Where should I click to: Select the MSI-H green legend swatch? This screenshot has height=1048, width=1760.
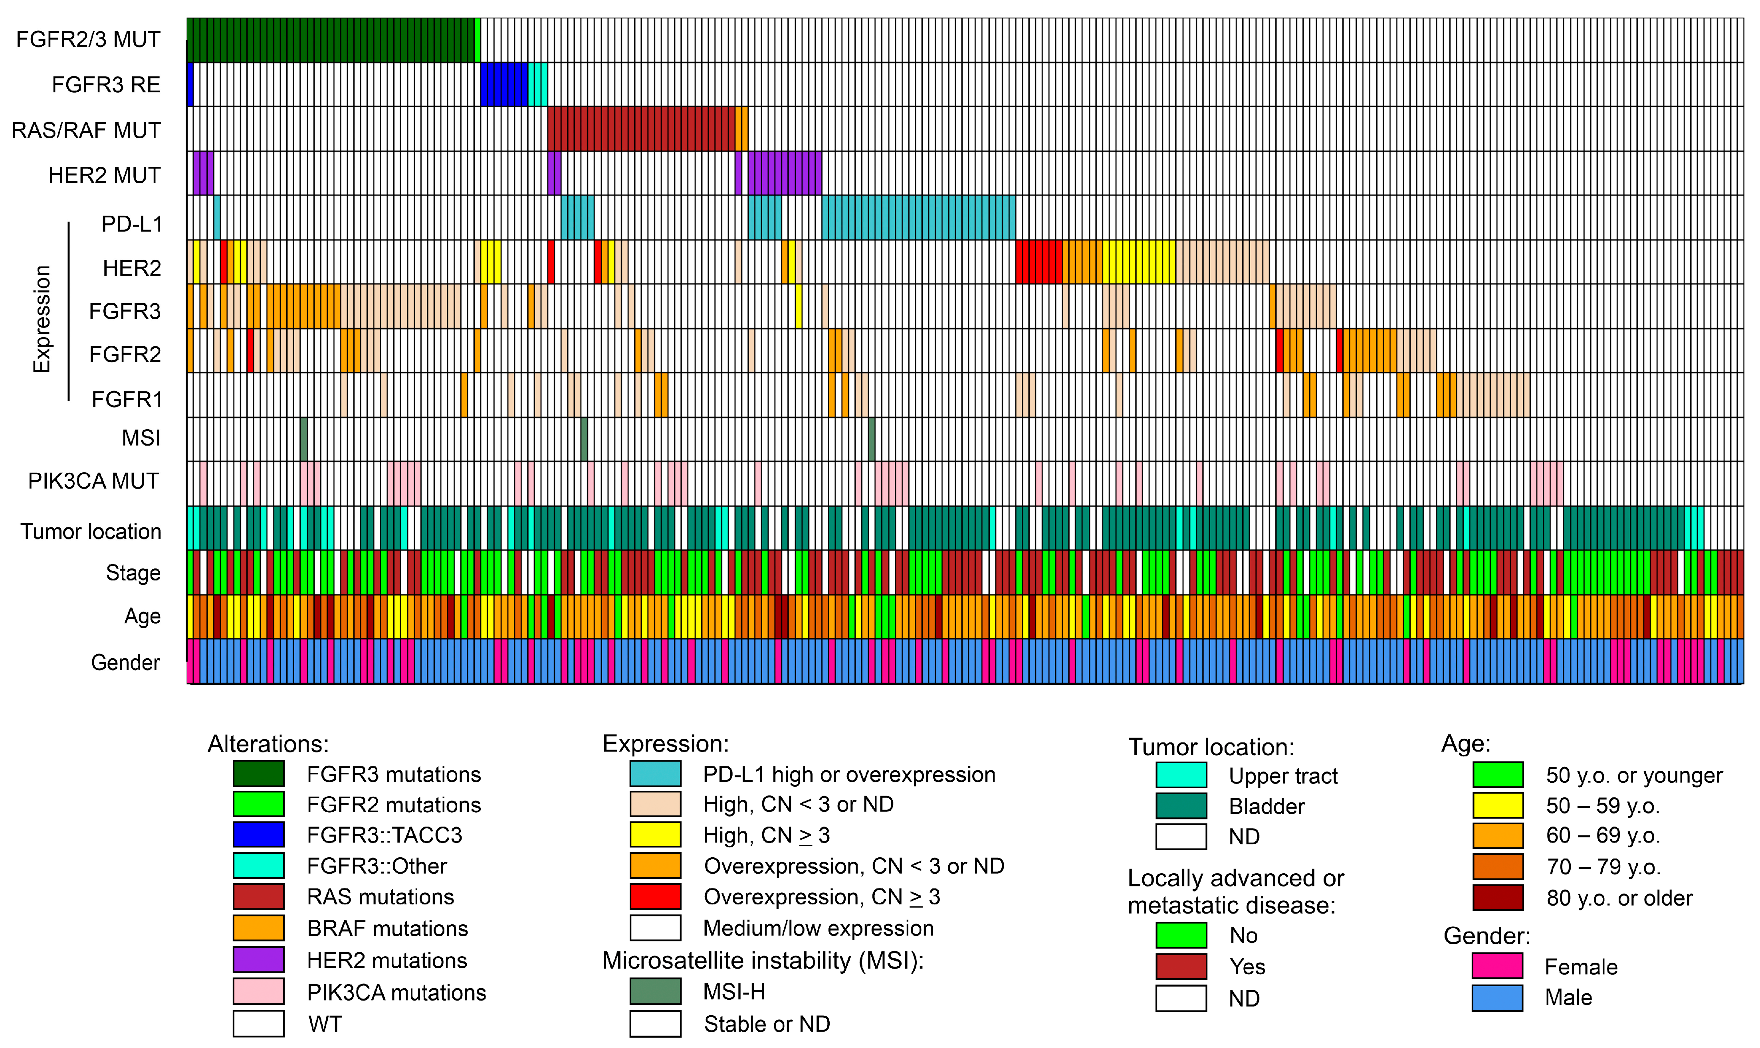pos(655,991)
